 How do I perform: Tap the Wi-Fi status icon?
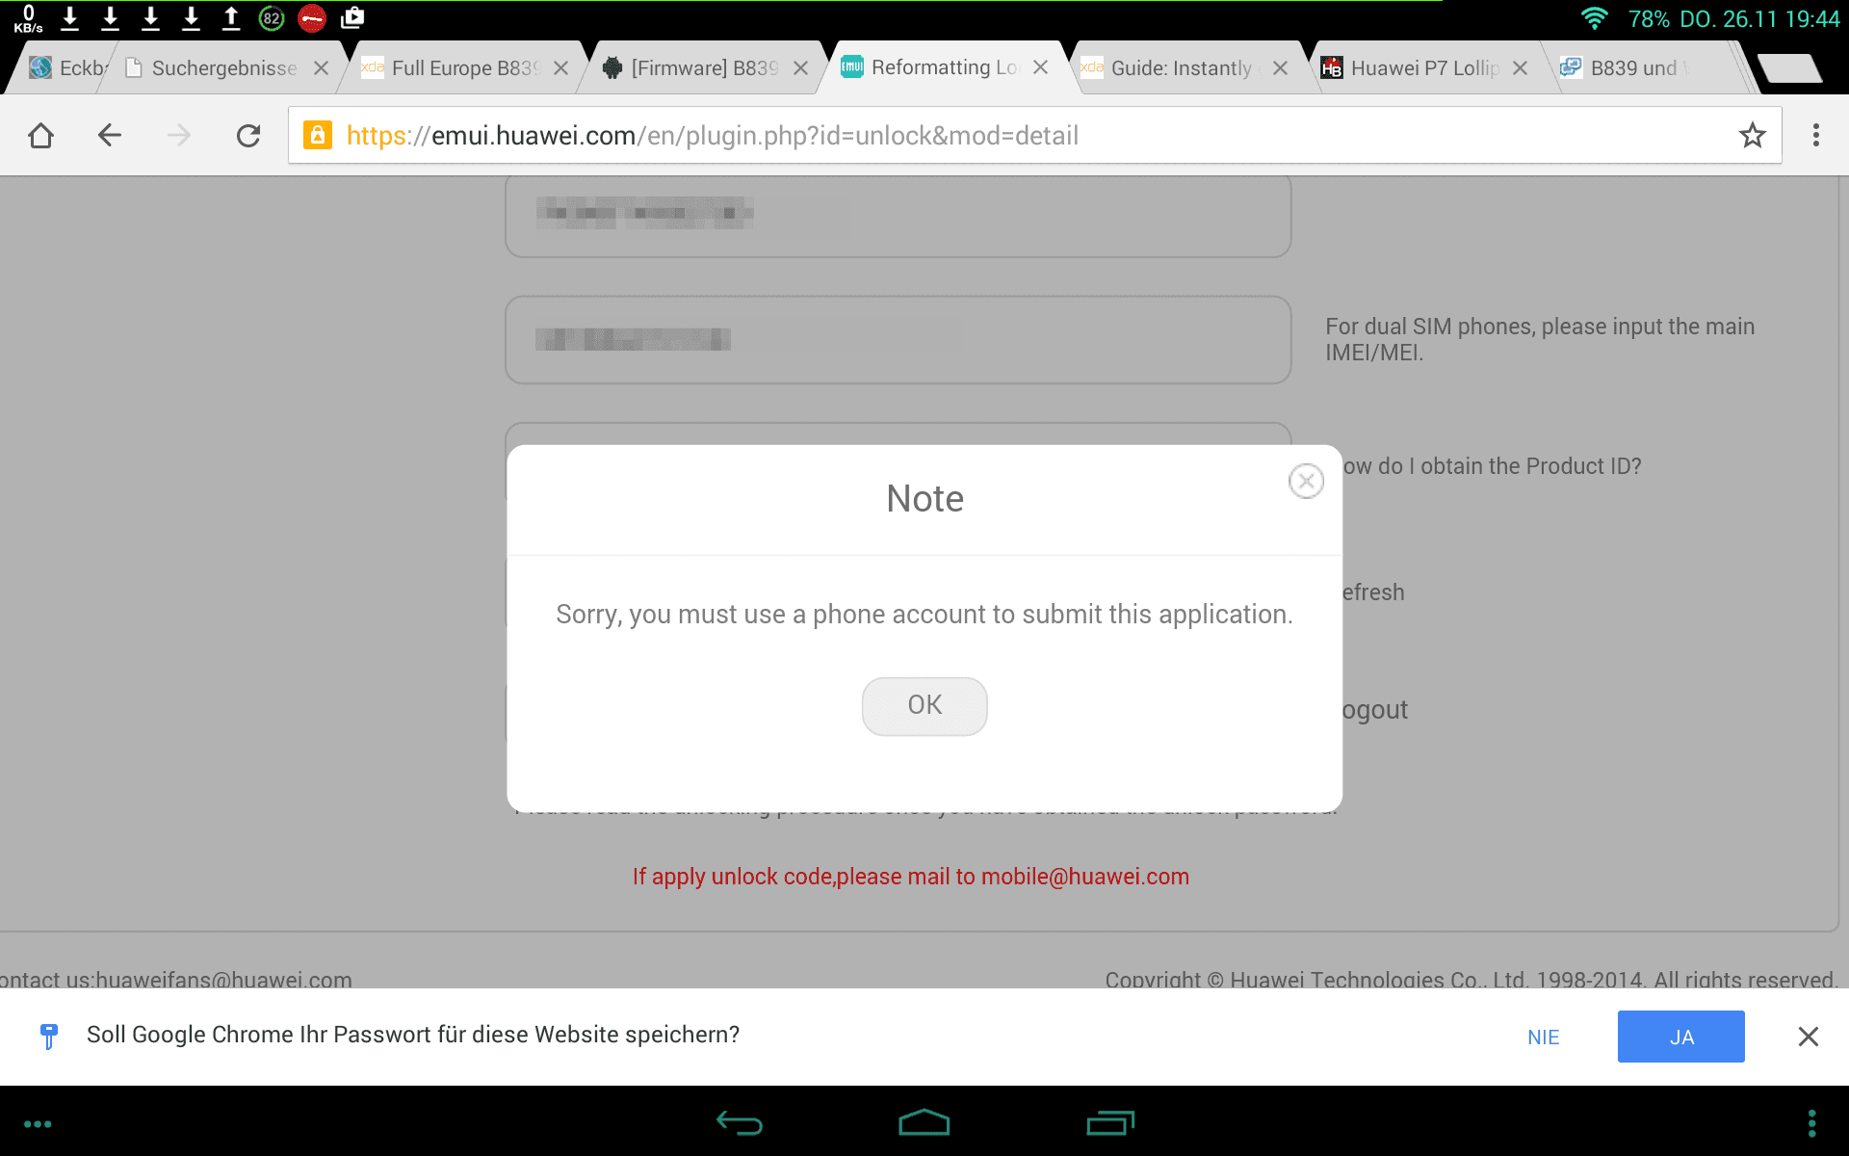[x=1595, y=18]
